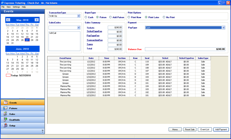Click the May, 2010 month header

point(22,20)
